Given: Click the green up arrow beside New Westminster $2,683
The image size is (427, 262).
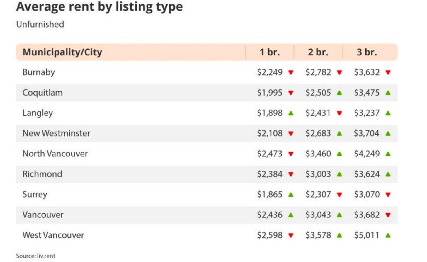Looking at the screenshot, I should [x=339, y=134].
